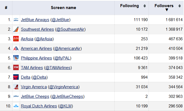Click the Delta logo icon
Viewport: 184px width, 111px height.
point(16,77)
